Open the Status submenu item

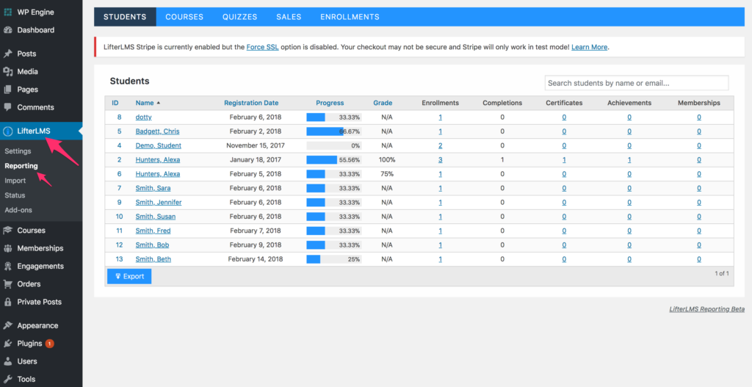pos(15,195)
